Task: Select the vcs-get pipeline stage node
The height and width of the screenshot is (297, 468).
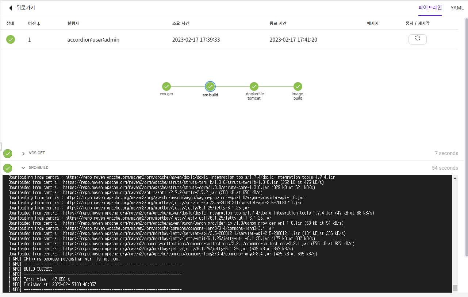Action: point(166,86)
